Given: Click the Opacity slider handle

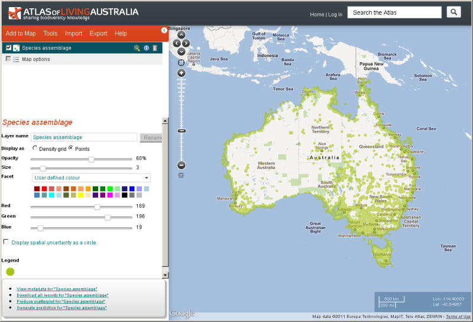Looking at the screenshot, I should coord(92,159).
